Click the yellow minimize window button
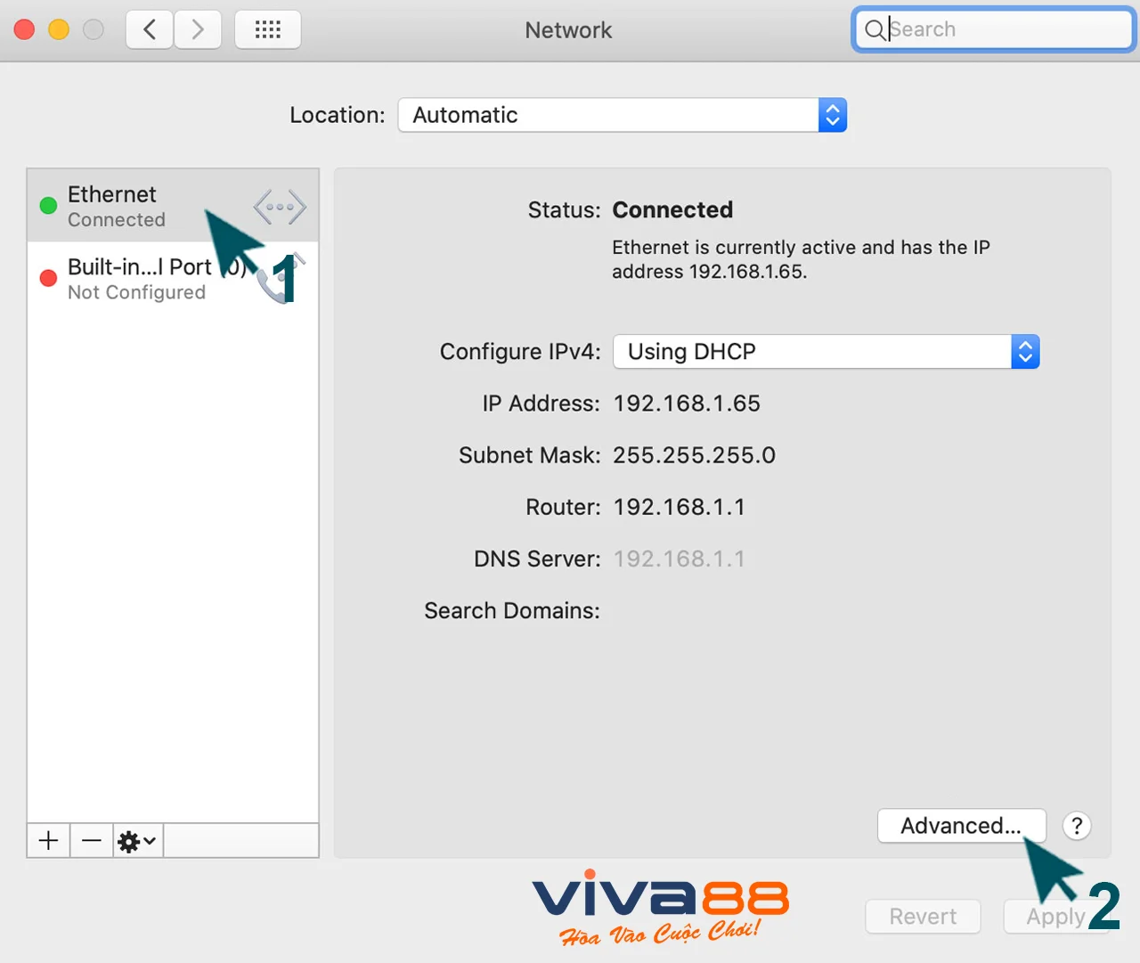 point(59,30)
